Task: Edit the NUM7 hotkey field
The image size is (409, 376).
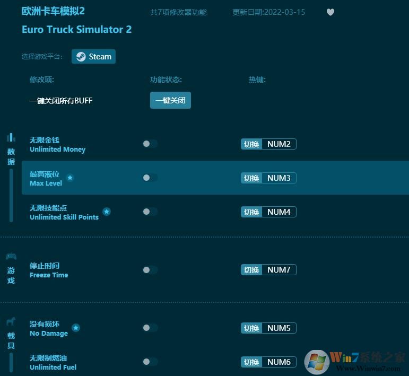Action: 279,269
